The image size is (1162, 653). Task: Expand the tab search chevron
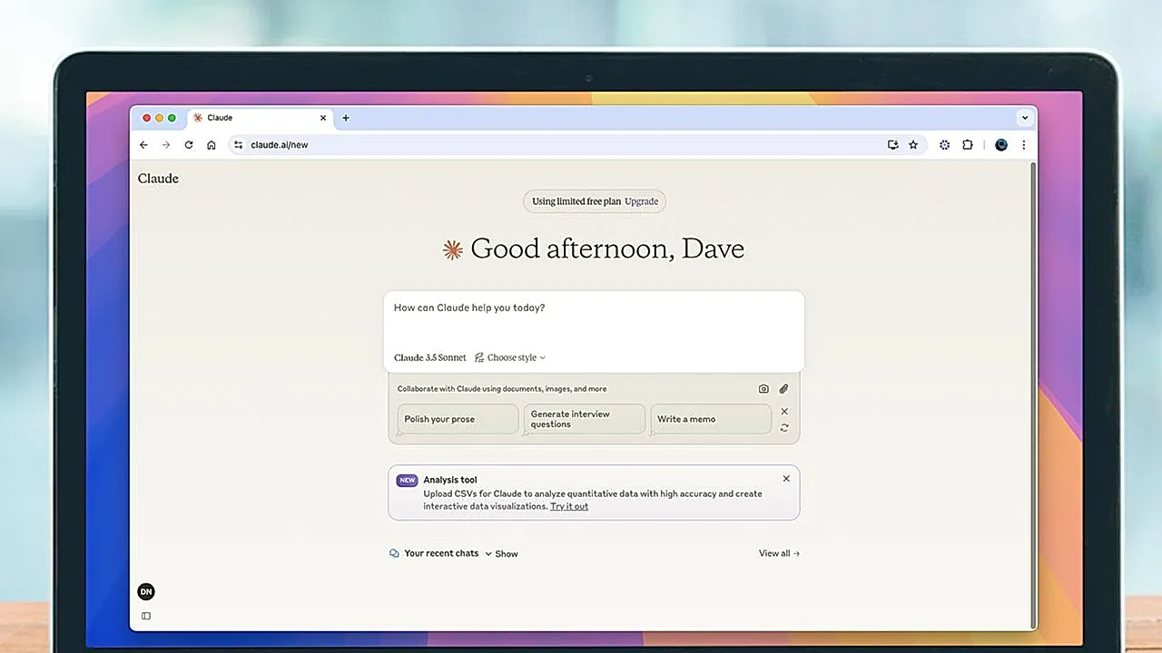click(1025, 118)
